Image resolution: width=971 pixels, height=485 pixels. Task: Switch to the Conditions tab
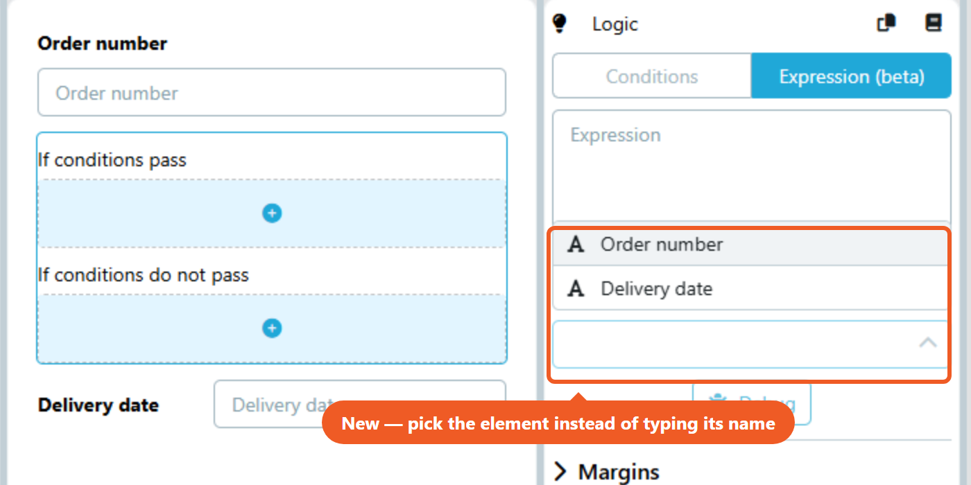pyautogui.click(x=652, y=76)
